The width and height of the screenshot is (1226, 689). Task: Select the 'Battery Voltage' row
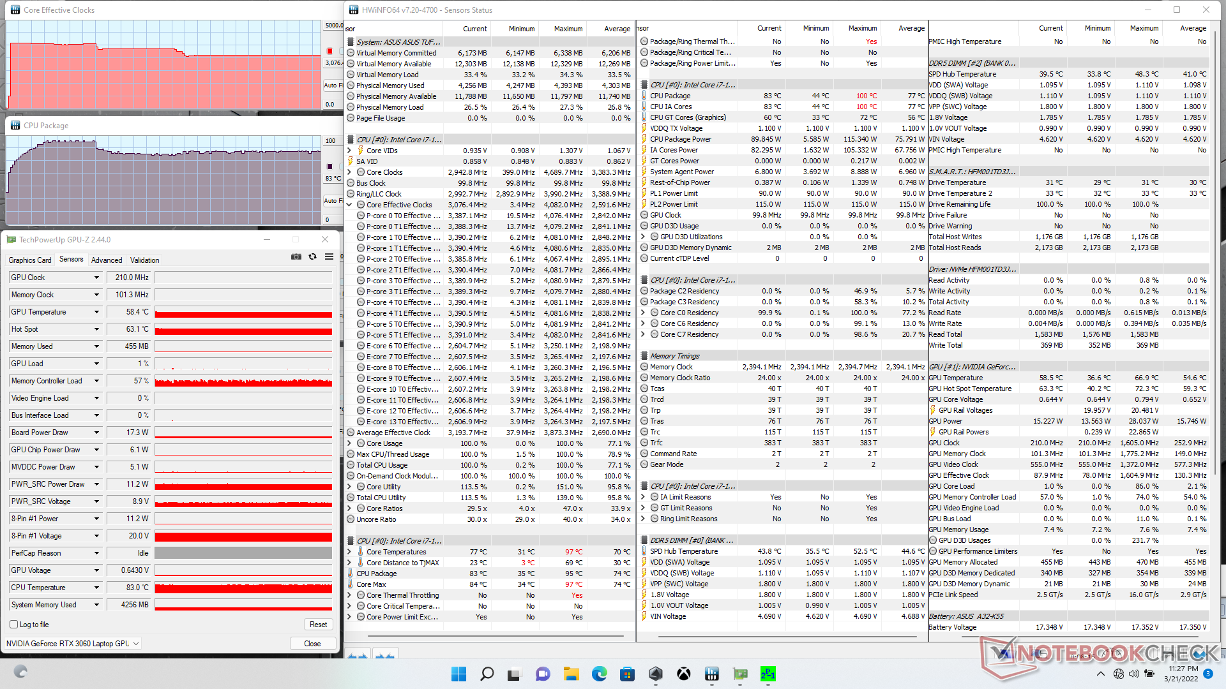pos(1068,627)
